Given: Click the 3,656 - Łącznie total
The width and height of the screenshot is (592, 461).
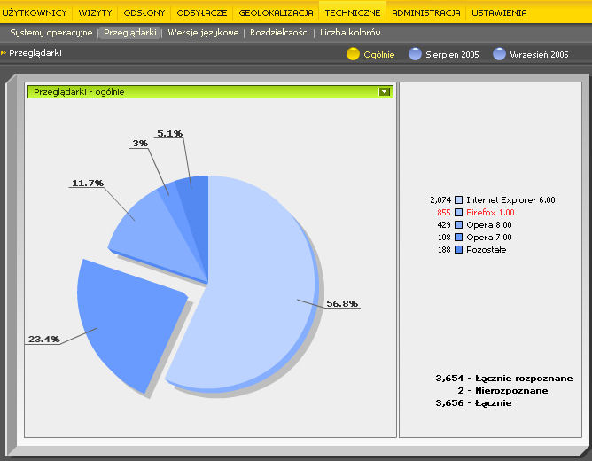Looking at the screenshot, I should 473,403.
